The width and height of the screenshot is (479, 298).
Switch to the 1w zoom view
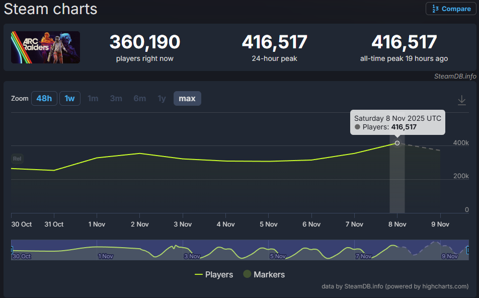click(69, 98)
